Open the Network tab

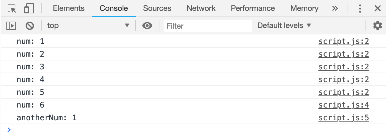(x=201, y=9)
